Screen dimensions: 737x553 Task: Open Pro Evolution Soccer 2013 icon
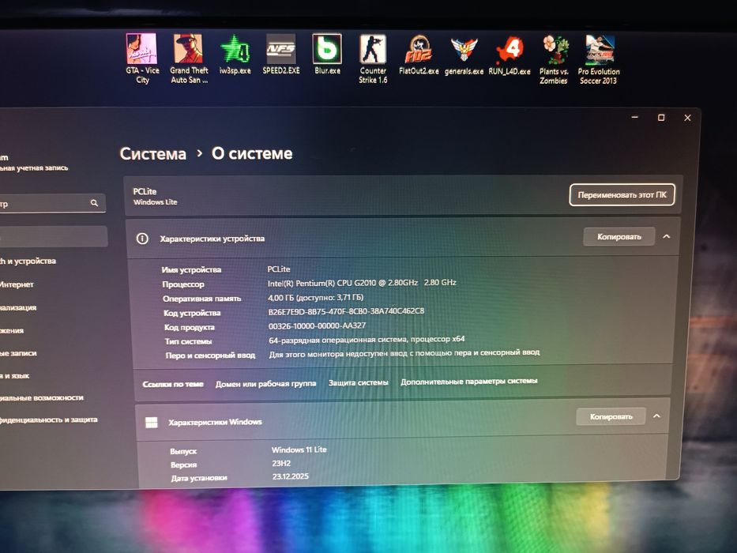[x=599, y=60]
